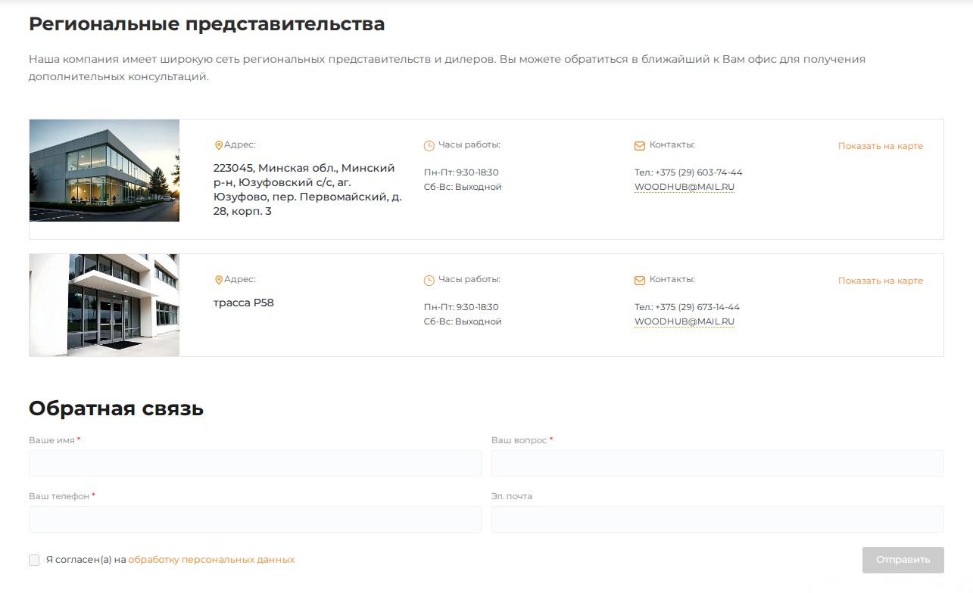Click the Ваш вопрос input field
Screen dimensions: 973x593
point(718,463)
